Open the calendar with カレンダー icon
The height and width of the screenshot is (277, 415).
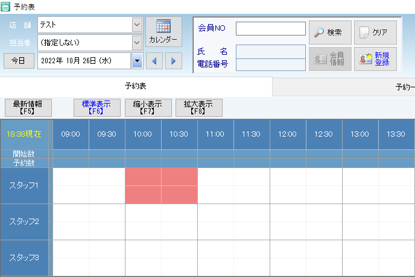point(163,32)
